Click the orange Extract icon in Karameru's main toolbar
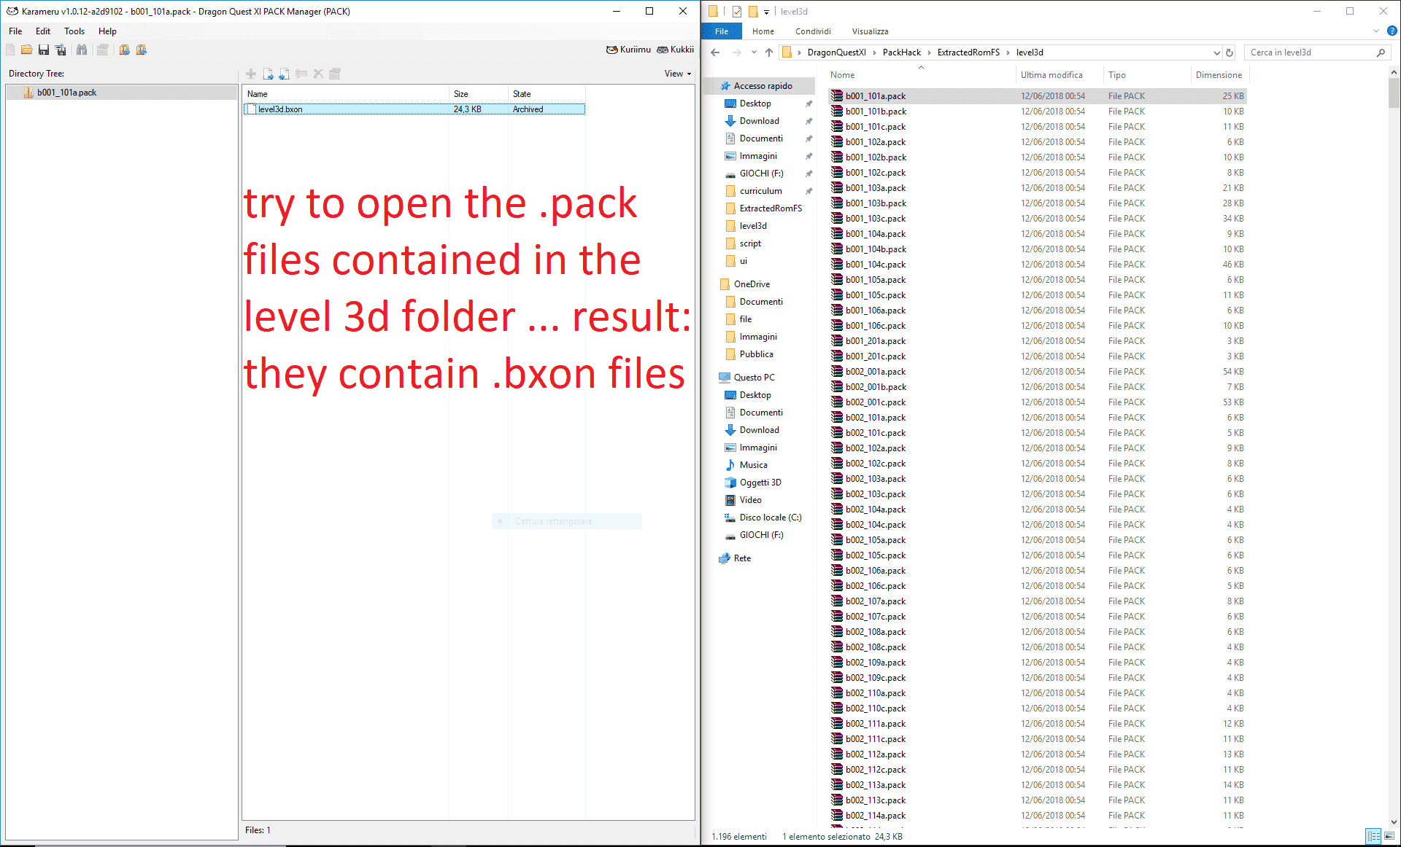Screen dimensions: 1401x847 (125, 50)
